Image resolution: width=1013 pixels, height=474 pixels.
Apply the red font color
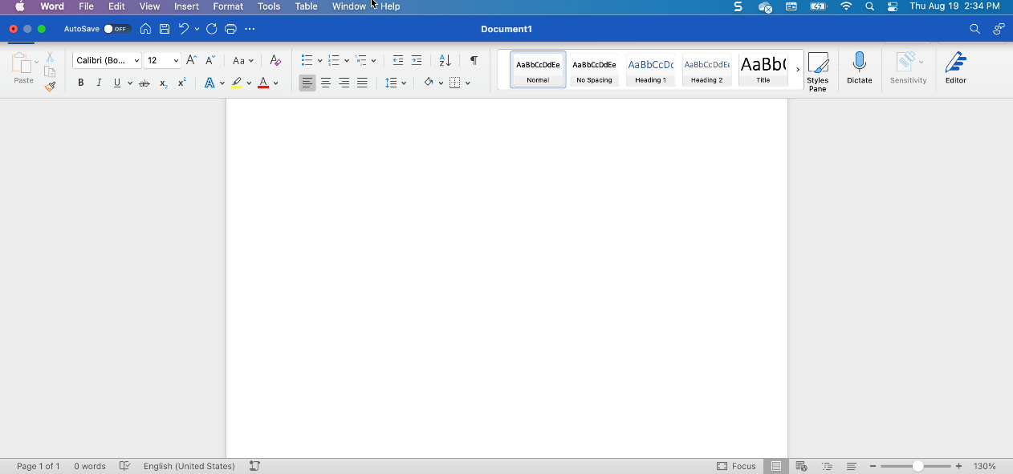262,83
